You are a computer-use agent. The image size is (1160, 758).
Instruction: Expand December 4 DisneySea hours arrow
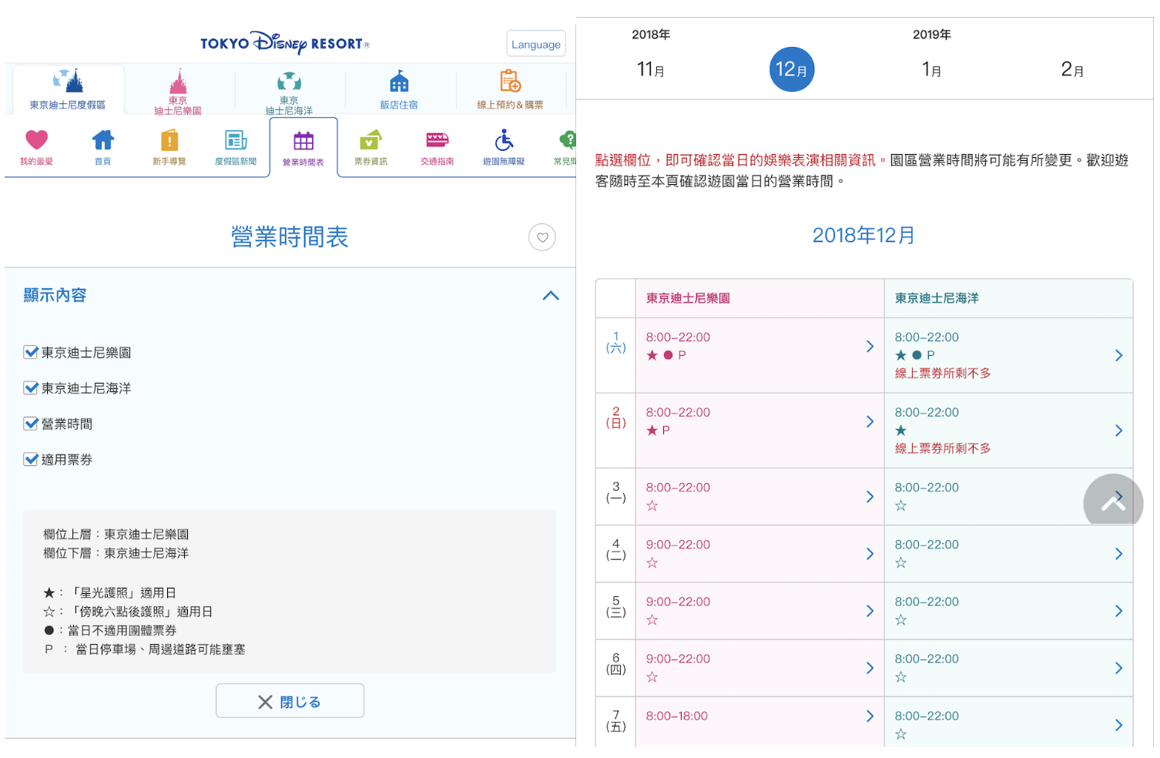[1118, 554]
